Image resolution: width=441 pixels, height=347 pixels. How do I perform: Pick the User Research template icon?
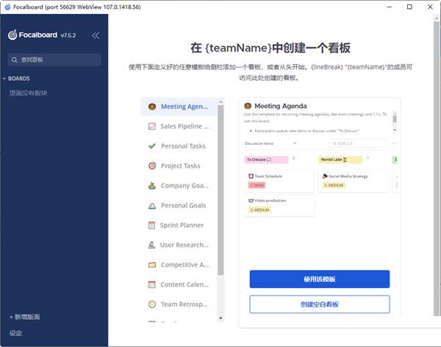coord(151,245)
